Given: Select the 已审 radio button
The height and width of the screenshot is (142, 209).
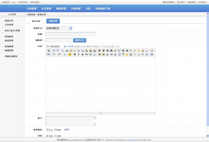Looking at the screenshot, I should pos(47,136).
